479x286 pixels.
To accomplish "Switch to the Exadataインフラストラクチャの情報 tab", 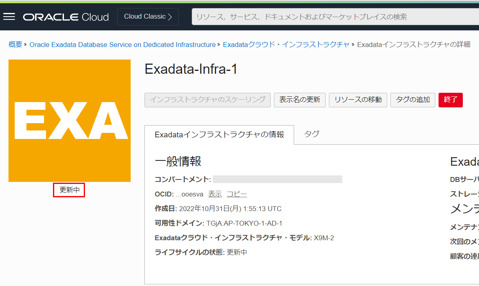I will click(219, 134).
